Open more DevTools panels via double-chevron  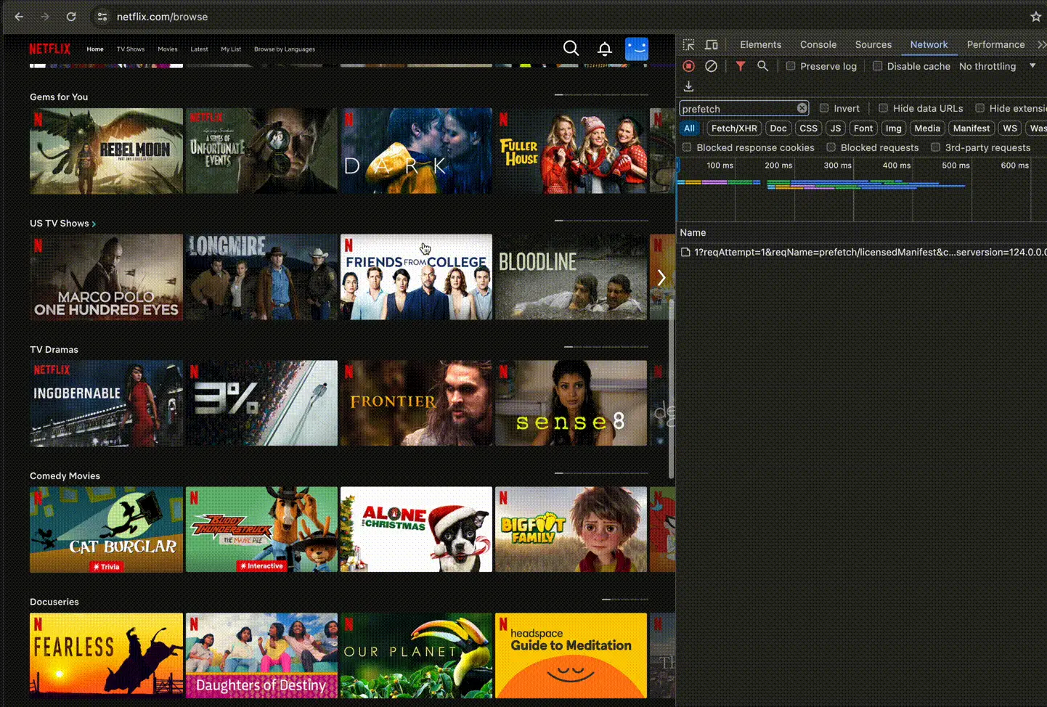coord(1042,44)
